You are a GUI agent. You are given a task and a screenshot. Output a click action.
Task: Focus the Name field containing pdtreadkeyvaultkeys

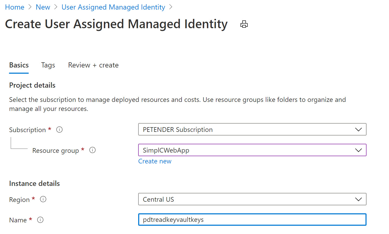tap(252, 220)
